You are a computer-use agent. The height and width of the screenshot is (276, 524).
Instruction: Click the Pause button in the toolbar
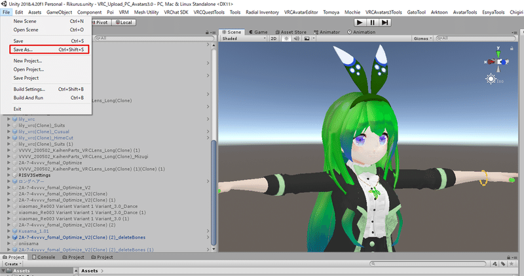[372, 22]
